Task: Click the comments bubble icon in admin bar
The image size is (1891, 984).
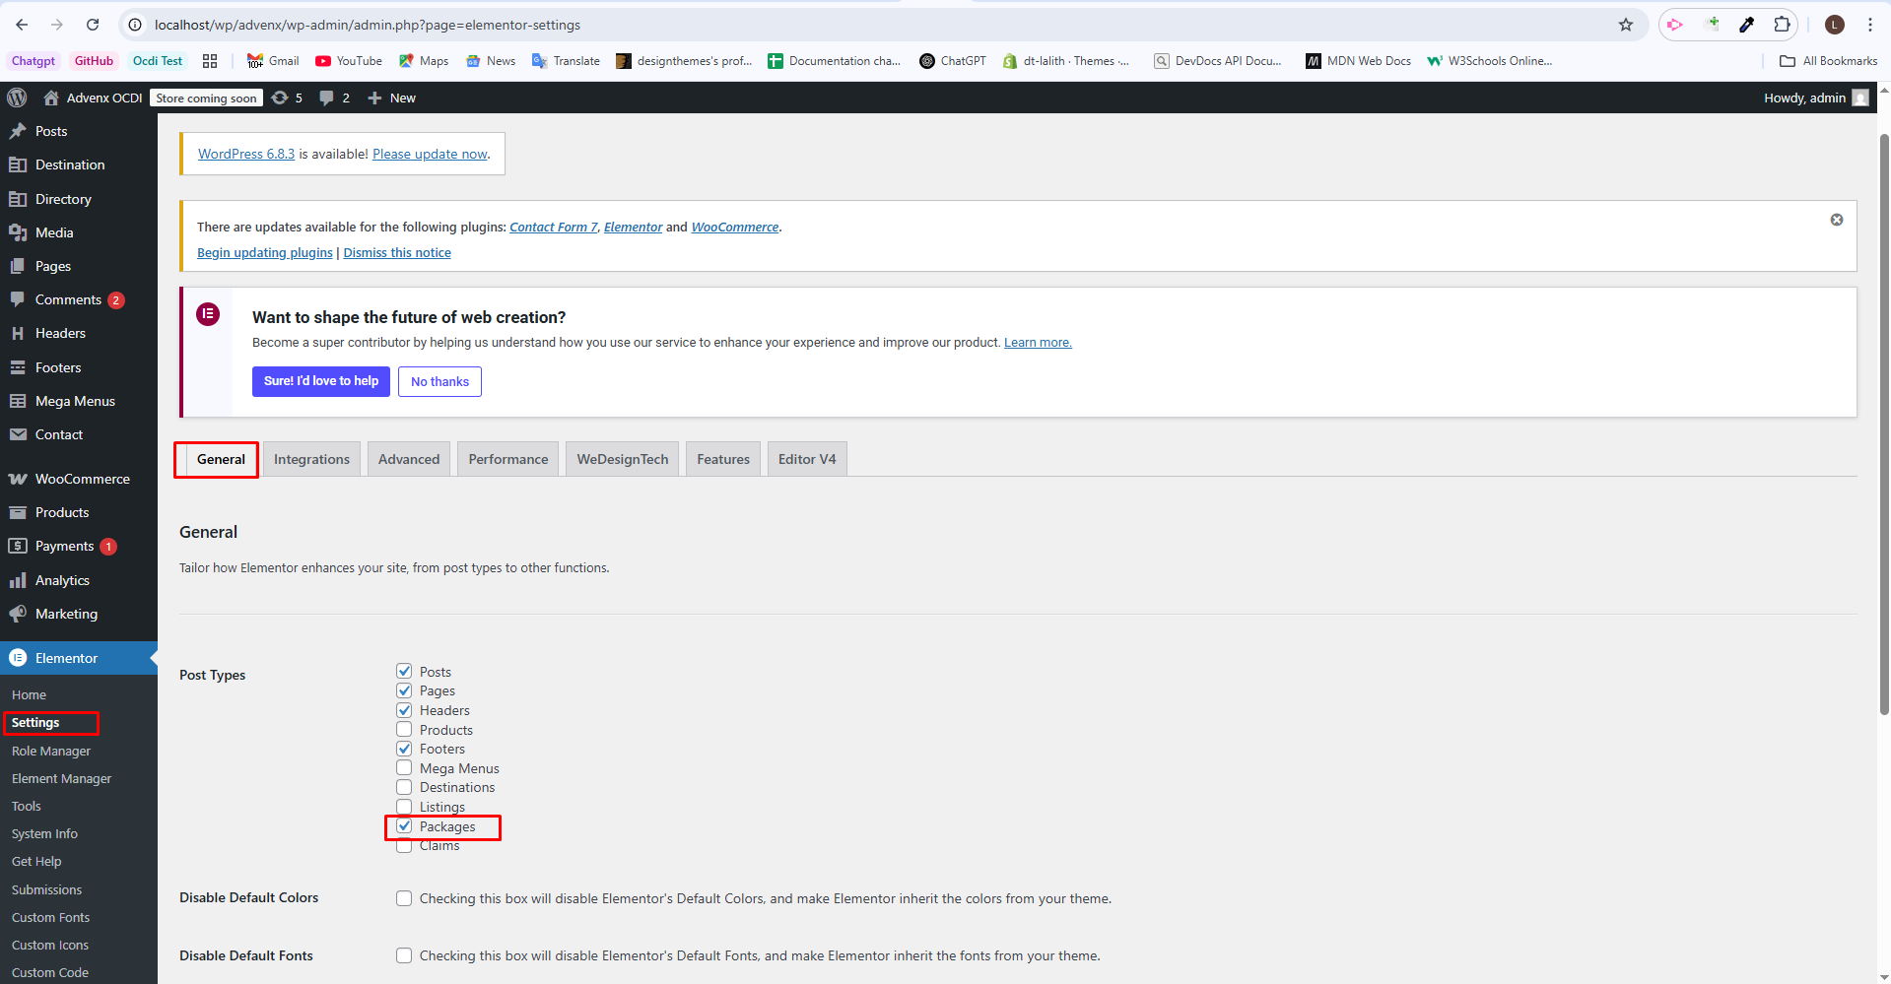Action: pyautogui.click(x=327, y=98)
